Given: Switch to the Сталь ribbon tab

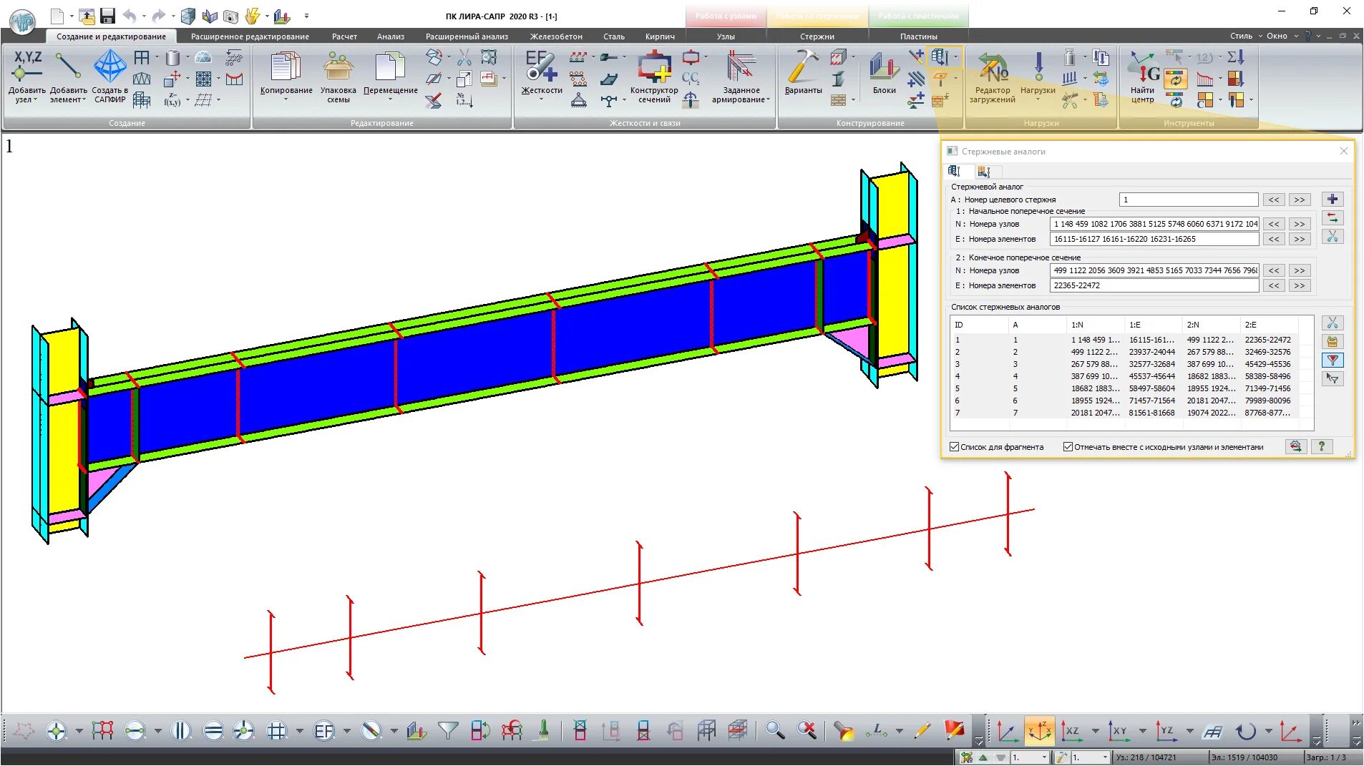Looking at the screenshot, I should pyautogui.click(x=613, y=36).
